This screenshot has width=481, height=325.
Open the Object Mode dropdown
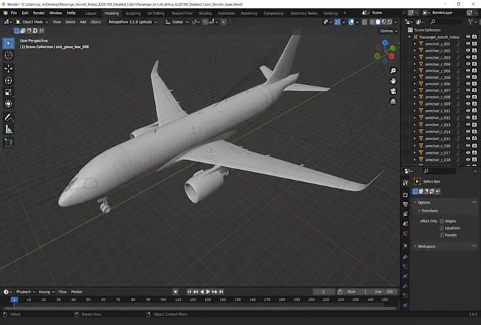tap(32, 22)
